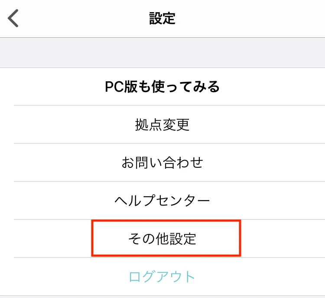The height and width of the screenshot is (298, 325).
Task: Select 拠点変更 to change location
Action: [162, 125]
